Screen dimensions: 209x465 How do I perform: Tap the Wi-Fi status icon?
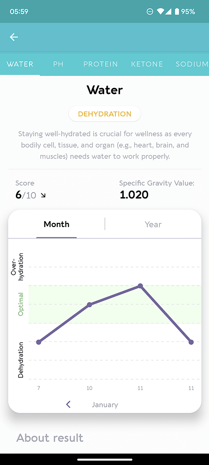160,11
